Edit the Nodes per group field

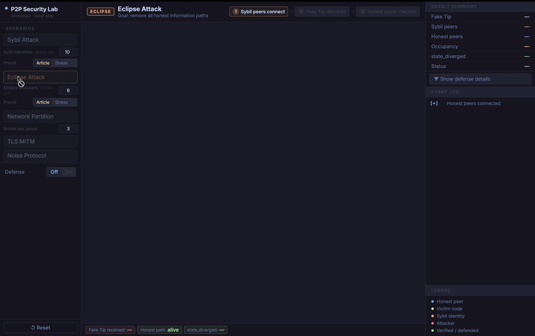coord(68,129)
